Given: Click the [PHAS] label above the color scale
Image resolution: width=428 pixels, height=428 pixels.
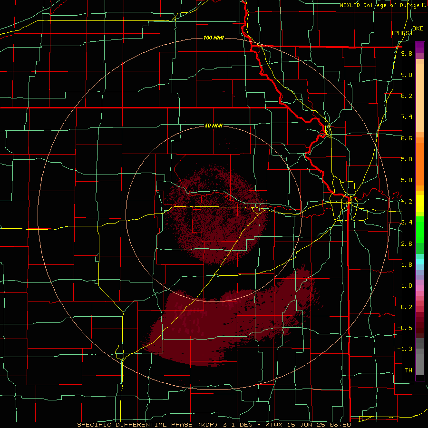Looking at the screenshot, I should [402, 33].
